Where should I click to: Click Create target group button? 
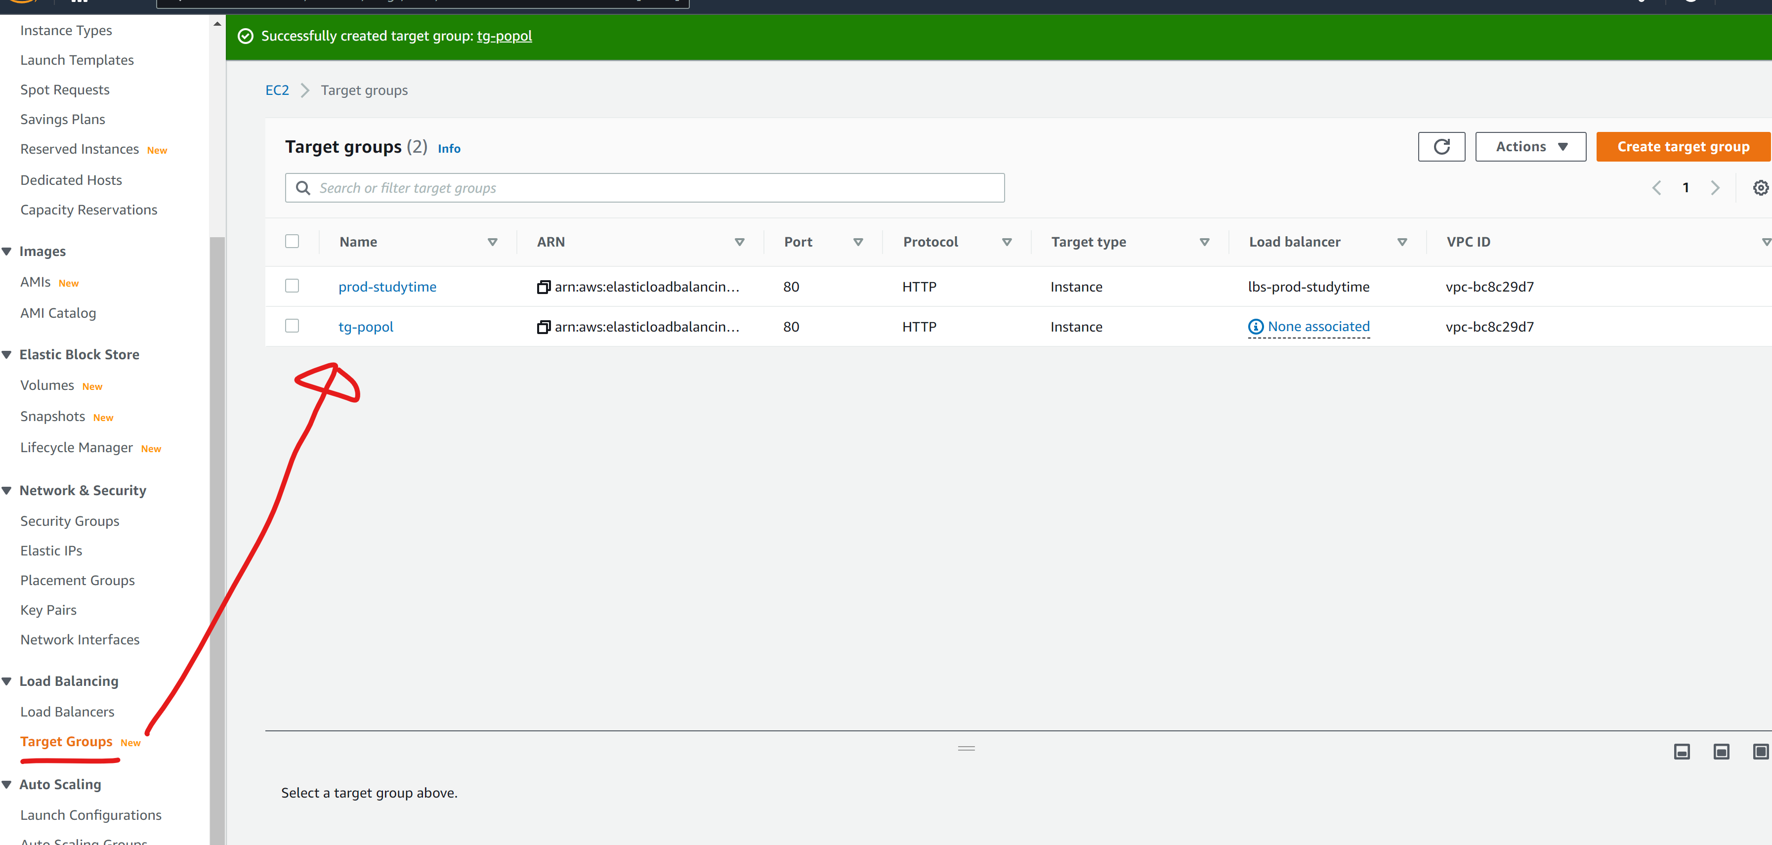point(1683,147)
